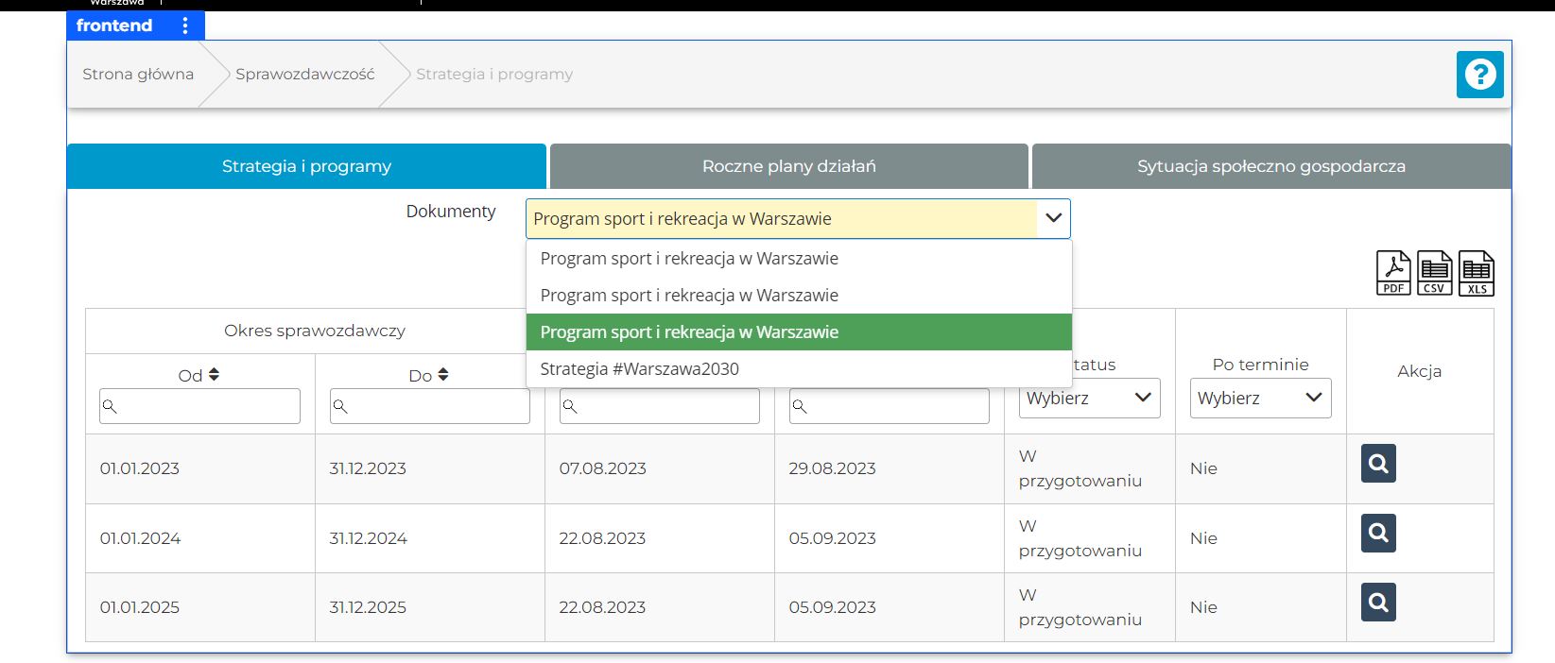1555x663 pixels.
Task: View details of the 01.01.2025 report
Action: pos(1377,603)
